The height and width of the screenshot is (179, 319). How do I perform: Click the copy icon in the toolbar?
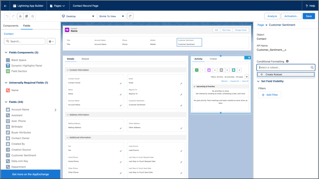[x=26, y=16]
